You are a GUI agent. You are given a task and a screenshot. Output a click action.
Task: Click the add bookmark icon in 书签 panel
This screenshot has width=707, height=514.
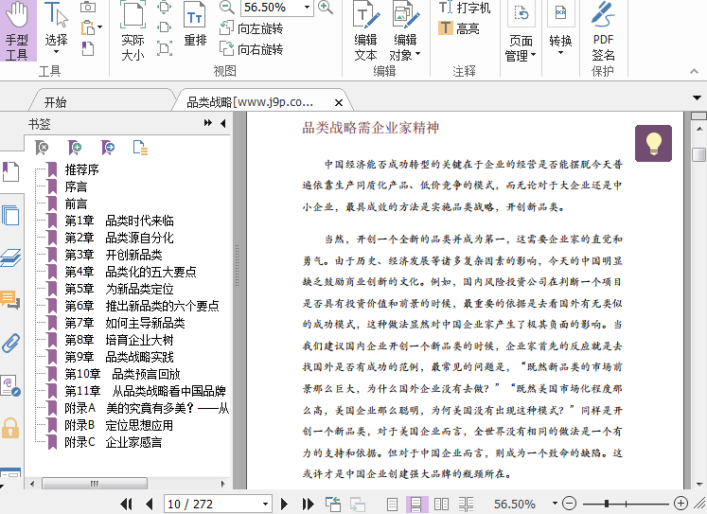point(75,147)
